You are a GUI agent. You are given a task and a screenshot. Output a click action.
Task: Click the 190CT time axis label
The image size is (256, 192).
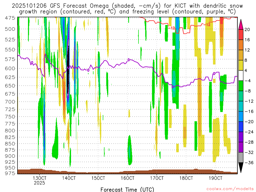[x=215, y=178]
